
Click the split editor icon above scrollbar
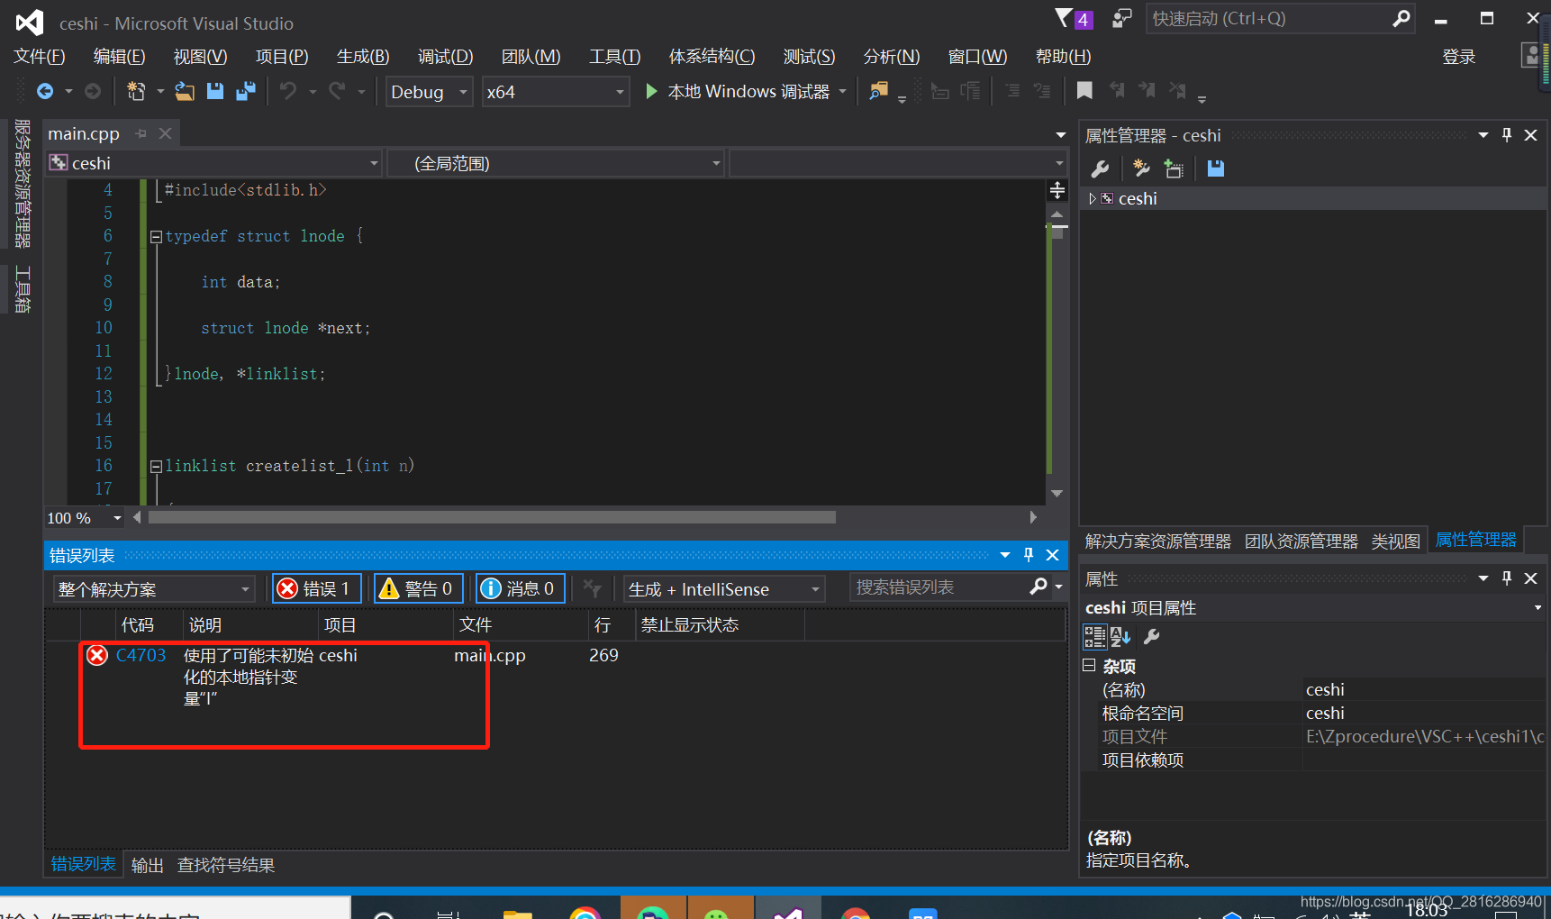(x=1057, y=190)
